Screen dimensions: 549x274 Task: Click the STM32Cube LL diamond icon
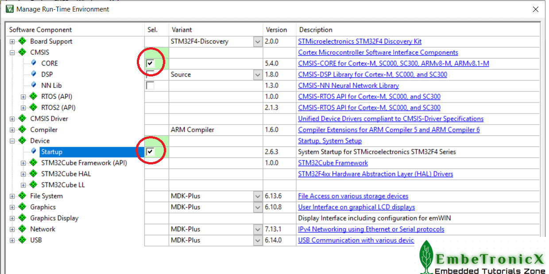34,185
